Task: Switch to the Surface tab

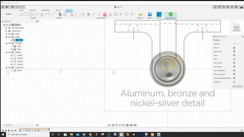Action: (x=32, y=10)
